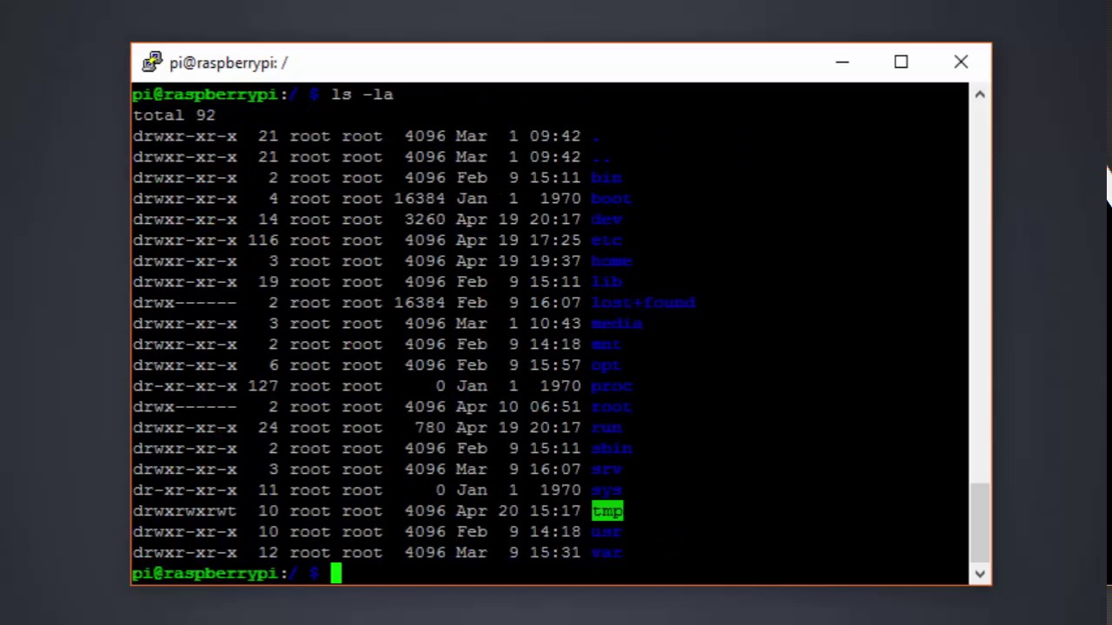Click the scrollbar up arrow
Screen dimensions: 1112x625
[x=980, y=94]
